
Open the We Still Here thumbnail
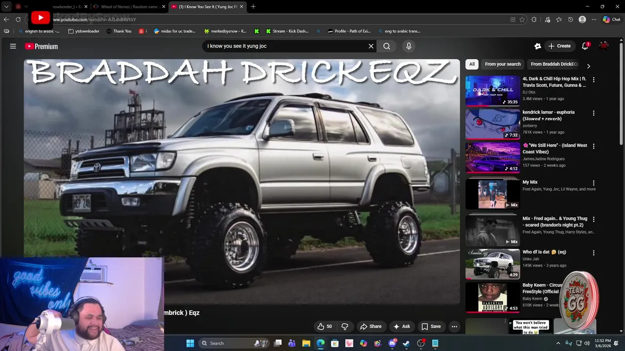point(492,157)
